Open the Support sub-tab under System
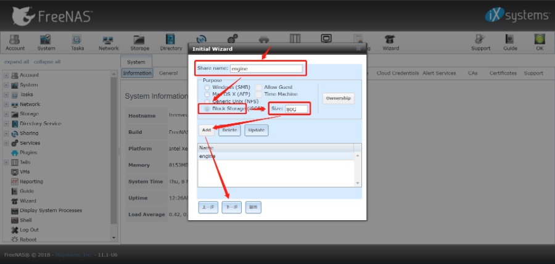The image size is (555, 264). pos(533,73)
